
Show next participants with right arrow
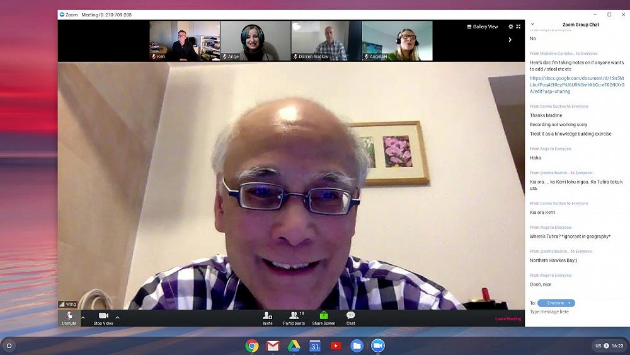tap(510, 40)
